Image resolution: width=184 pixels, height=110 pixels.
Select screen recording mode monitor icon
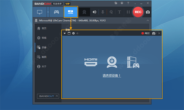40,12
